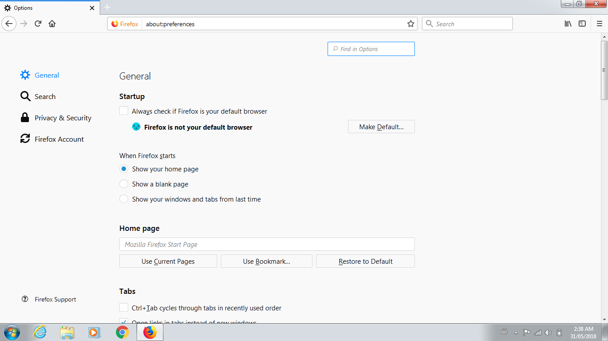Launch Internet Explorer from taskbar

point(40,332)
